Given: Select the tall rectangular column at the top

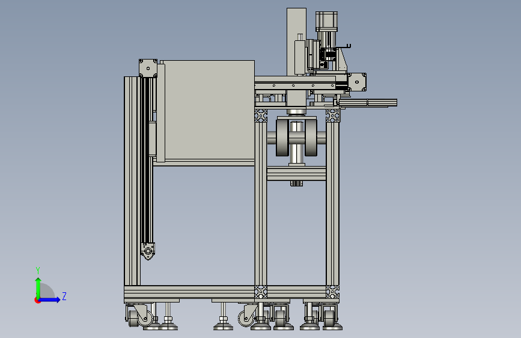Looking at the screenshot, I should tap(296, 41).
